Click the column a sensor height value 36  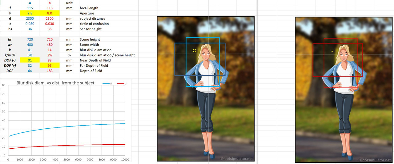(30, 29)
